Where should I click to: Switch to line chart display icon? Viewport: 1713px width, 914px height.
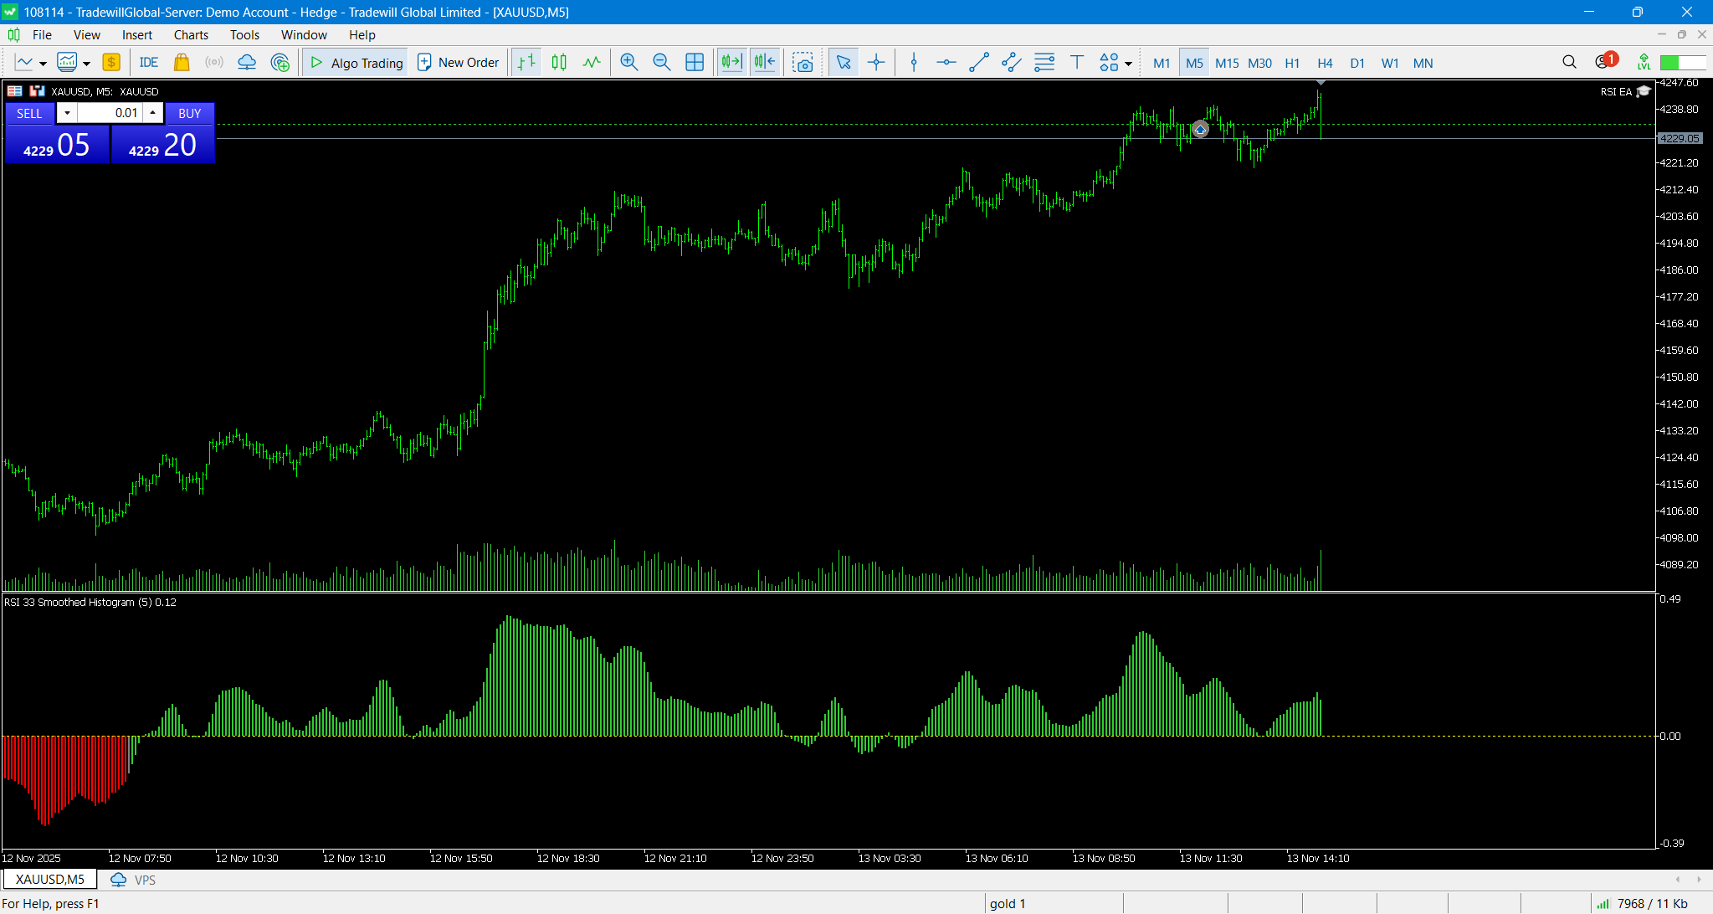[x=592, y=63]
